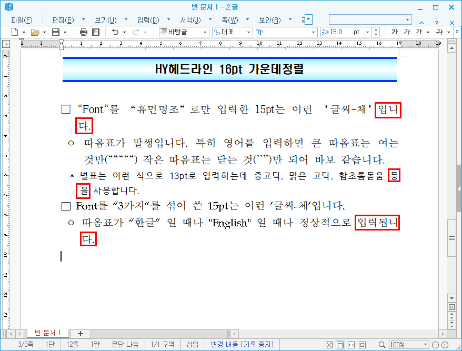Click 변경 내용 [기록 중지] status link
The image size is (462, 351).
pyautogui.click(x=242, y=344)
